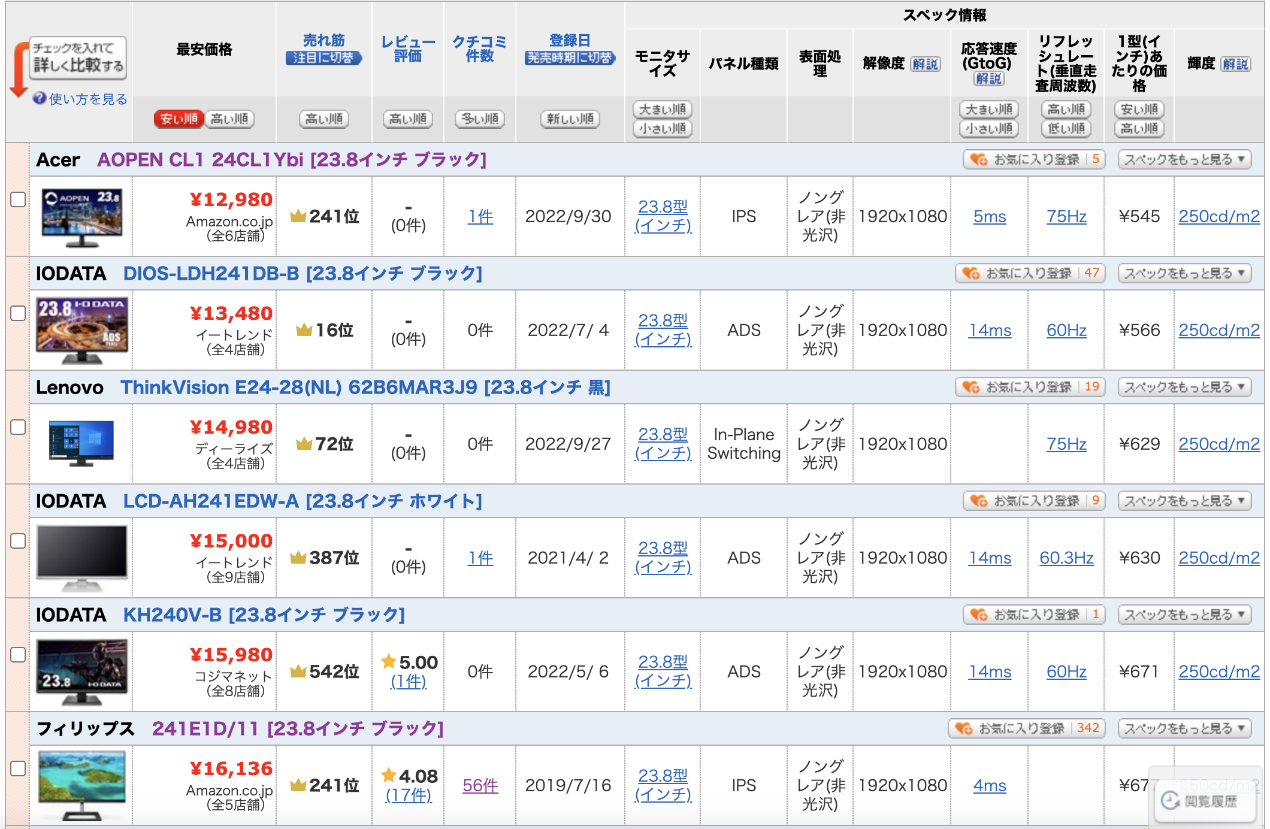This screenshot has width=1270, height=829.
Task: Sort price per inch 安い順
Action: click(1139, 109)
